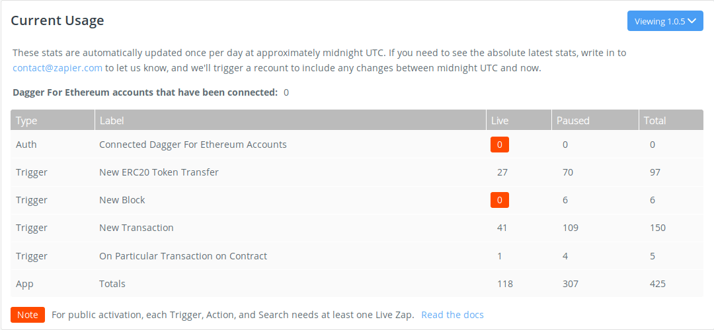Open the Read the docs link

452,315
